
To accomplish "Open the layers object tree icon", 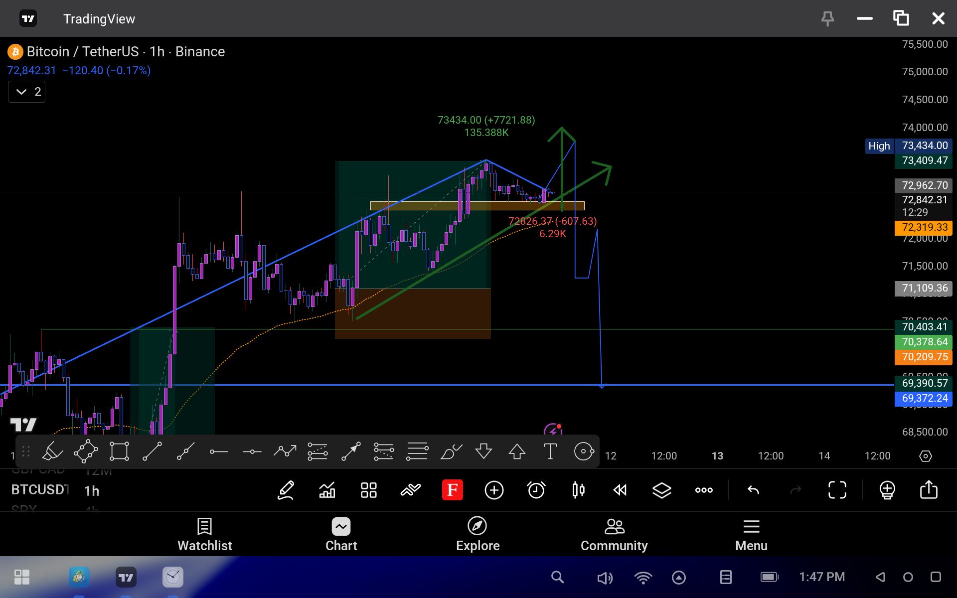I will coord(661,490).
